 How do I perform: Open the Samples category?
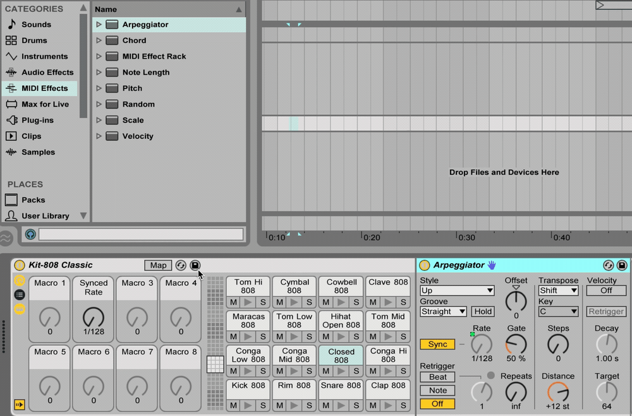(38, 152)
